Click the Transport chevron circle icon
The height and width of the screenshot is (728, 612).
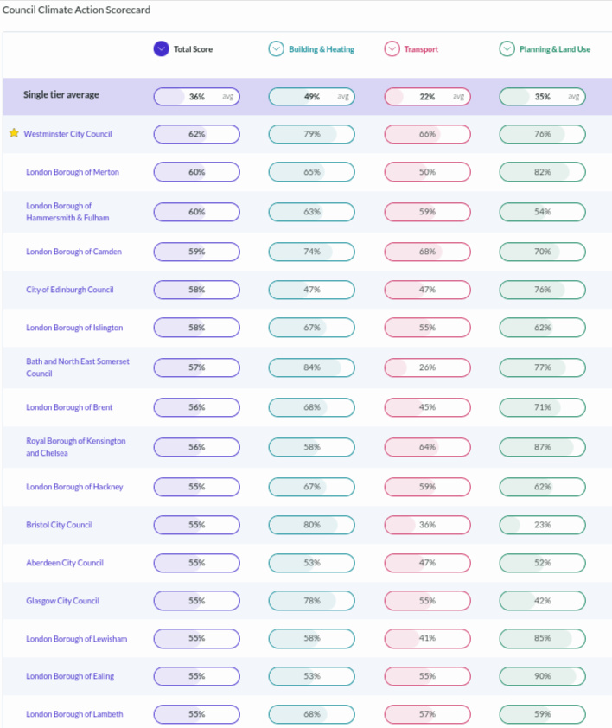pyautogui.click(x=392, y=49)
